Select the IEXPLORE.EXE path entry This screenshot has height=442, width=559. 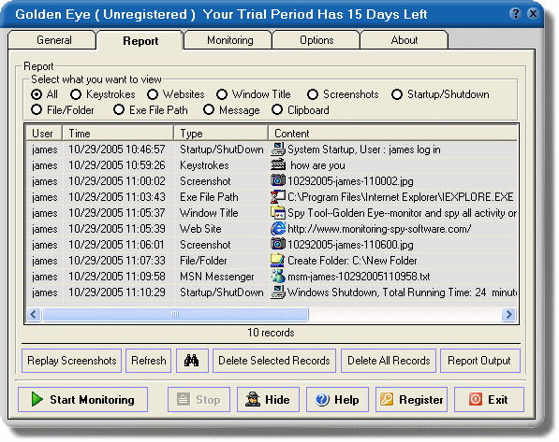[x=401, y=197]
